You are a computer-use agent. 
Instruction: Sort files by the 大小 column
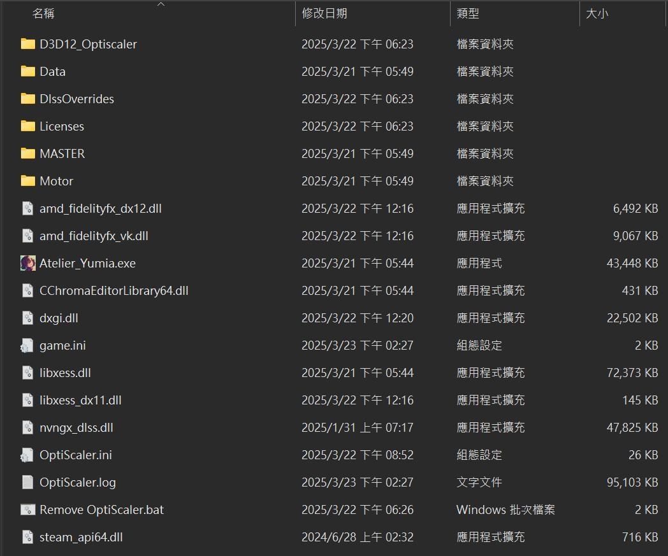coord(598,13)
